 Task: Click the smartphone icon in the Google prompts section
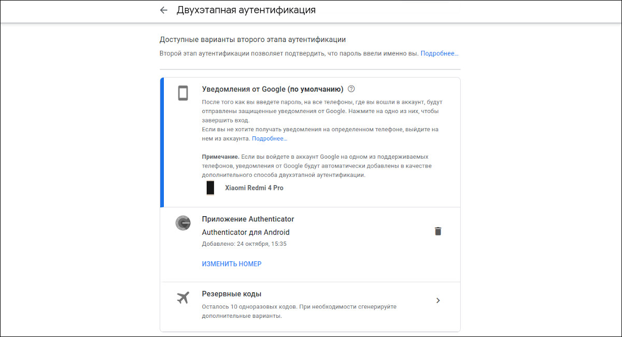(x=183, y=93)
